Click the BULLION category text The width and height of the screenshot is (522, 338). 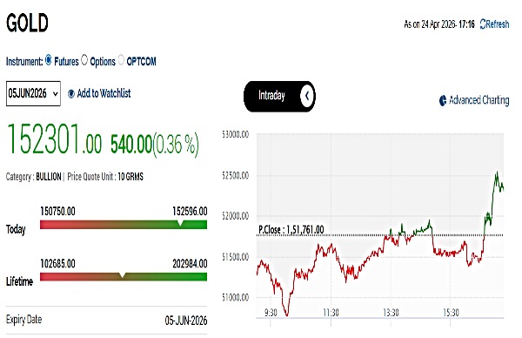49,176
